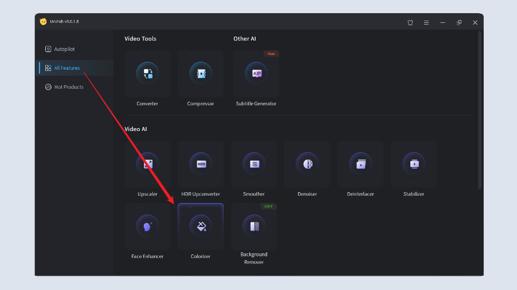Click the Compressor label

pos(201,104)
